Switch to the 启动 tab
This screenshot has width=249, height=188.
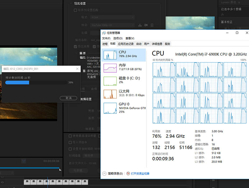tap(139, 44)
